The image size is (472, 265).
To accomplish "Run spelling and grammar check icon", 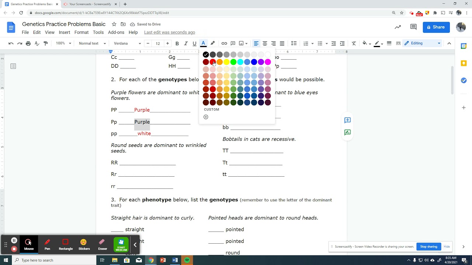I will [37, 43].
